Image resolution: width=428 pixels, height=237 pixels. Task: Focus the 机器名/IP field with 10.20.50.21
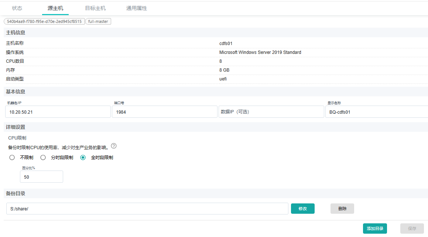(x=58, y=112)
